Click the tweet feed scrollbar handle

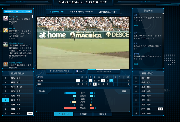[x=33, y=16]
